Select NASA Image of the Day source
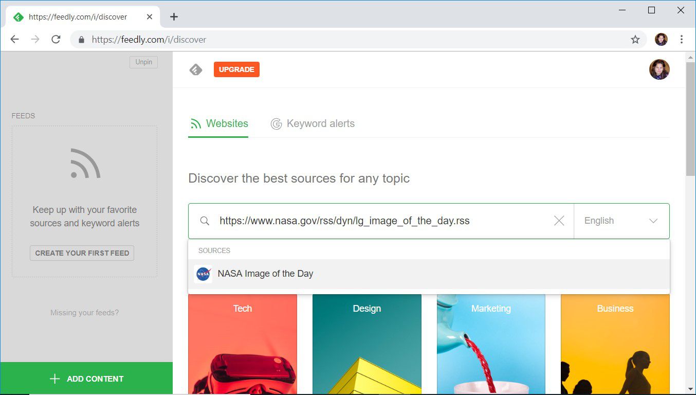This screenshot has height=395, width=696. pyautogui.click(x=265, y=274)
